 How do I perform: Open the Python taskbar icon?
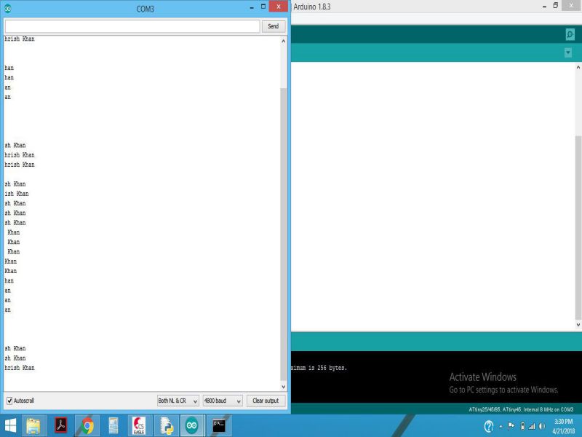click(x=167, y=425)
